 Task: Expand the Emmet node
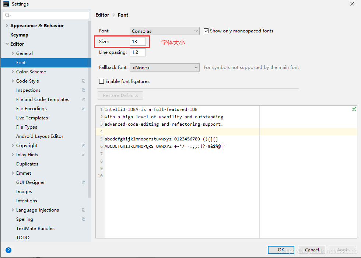pyautogui.click(x=13, y=173)
